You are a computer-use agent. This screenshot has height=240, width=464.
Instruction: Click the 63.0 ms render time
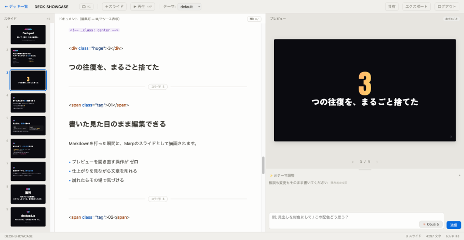(453, 236)
